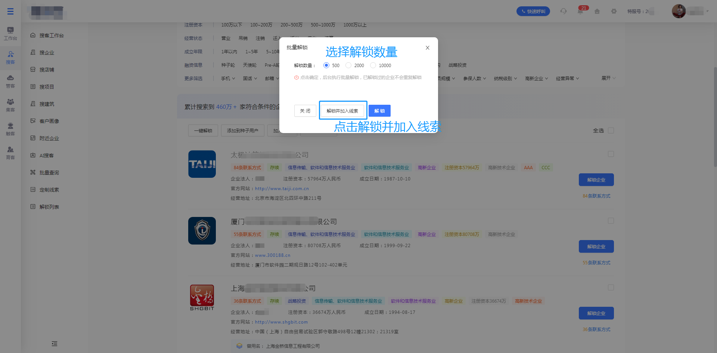Select unlock quantity 2000 radio
Screen dimensions: 717x353
point(348,65)
